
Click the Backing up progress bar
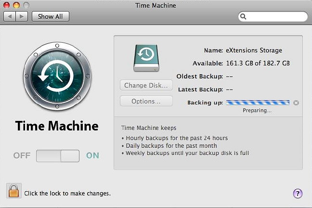(x=258, y=103)
